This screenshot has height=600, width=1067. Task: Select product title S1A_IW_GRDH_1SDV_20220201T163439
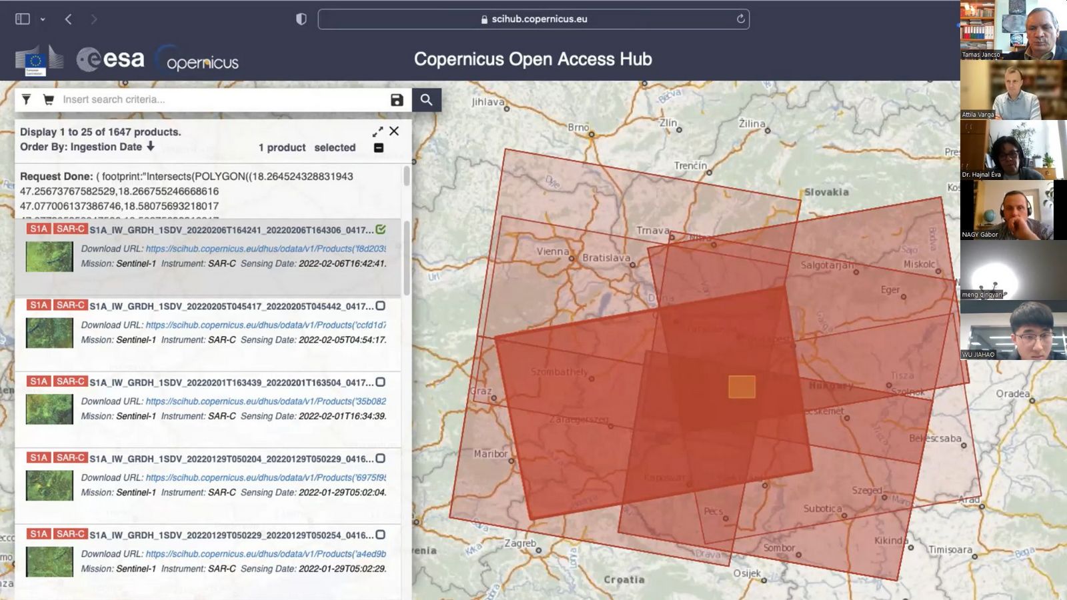click(x=231, y=383)
